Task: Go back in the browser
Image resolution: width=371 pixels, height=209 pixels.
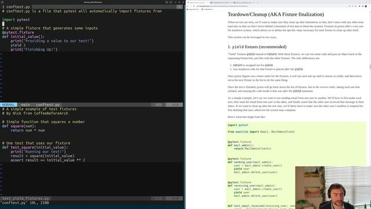Action: coord(188,6)
